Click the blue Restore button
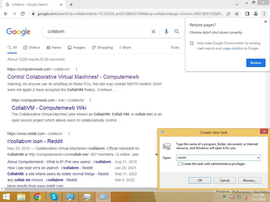The width and height of the screenshot is (270, 202). pos(256,63)
